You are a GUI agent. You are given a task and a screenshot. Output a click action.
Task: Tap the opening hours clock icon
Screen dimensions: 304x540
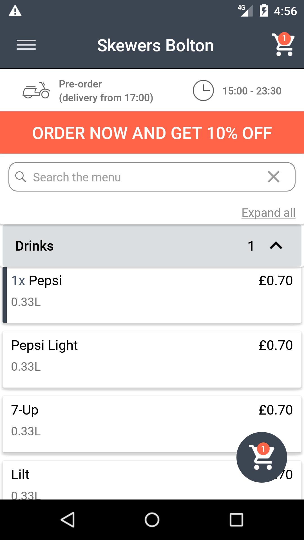(x=203, y=91)
